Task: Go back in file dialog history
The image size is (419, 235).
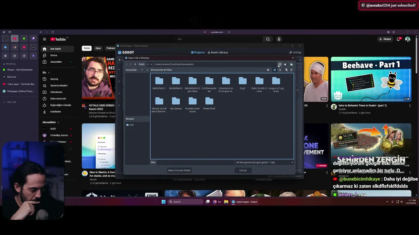Action: click(x=127, y=64)
